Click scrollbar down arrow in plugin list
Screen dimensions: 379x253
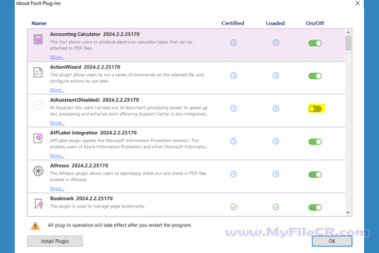point(348,212)
